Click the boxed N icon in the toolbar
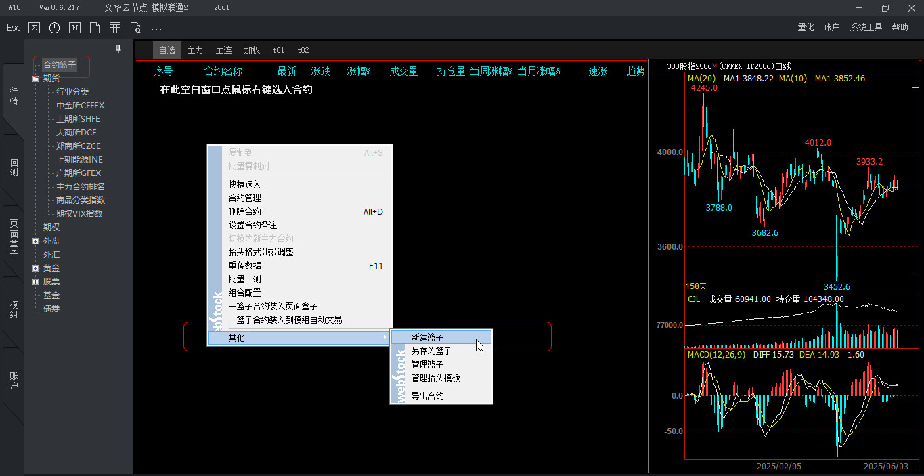The image size is (924, 476). point(74,28)
